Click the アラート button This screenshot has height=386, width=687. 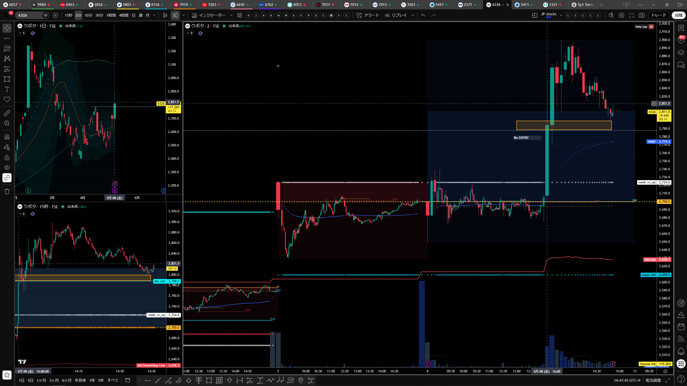[368, 15]
